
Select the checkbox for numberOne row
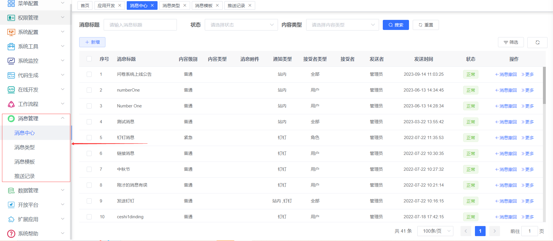89,90
